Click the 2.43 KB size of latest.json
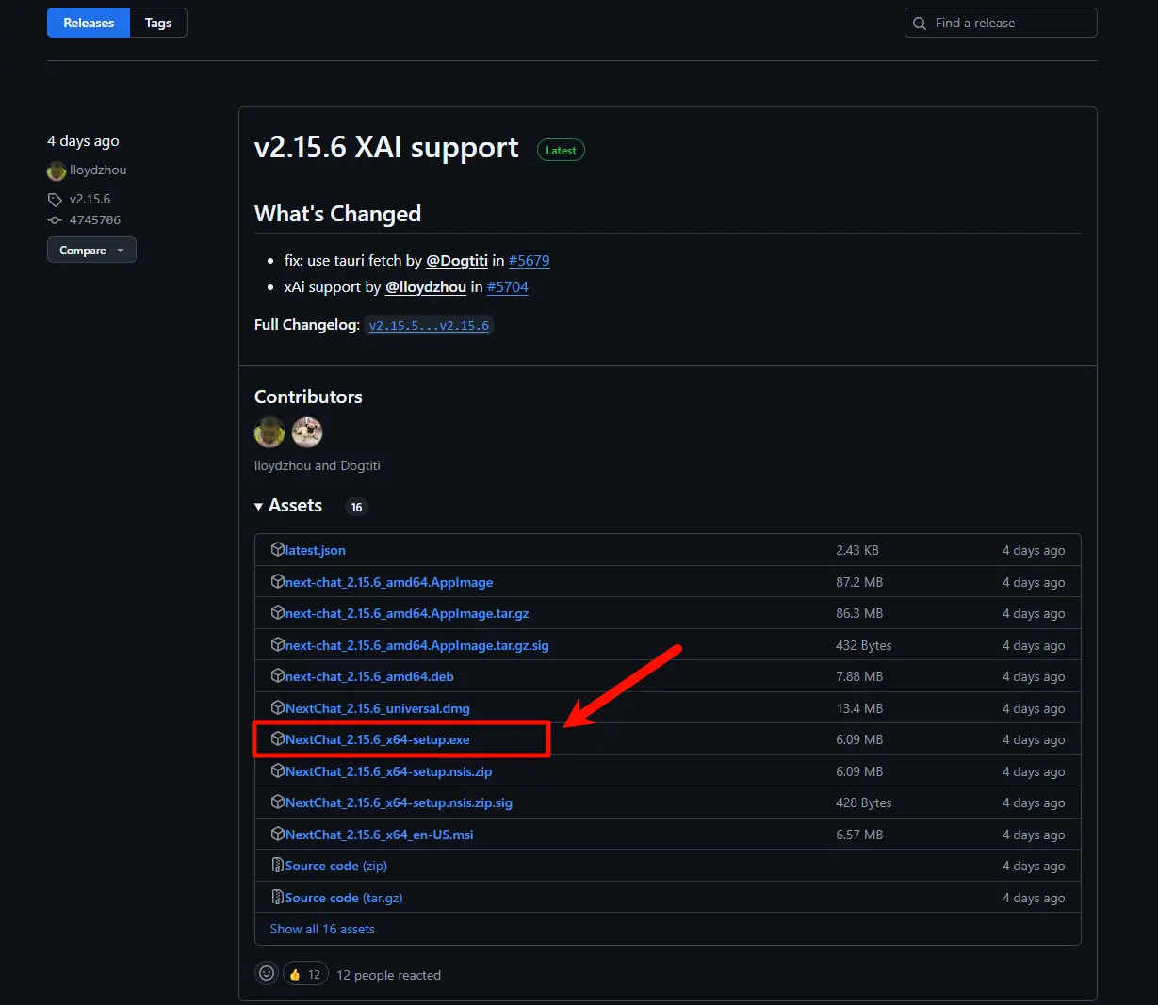Image resolution: width=1158 pixels, height=1005 pixels. click(857, 550)
